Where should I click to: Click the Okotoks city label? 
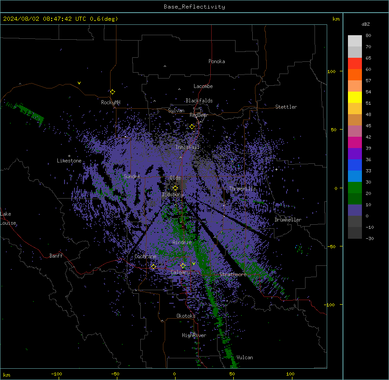[x=186, y=316]
